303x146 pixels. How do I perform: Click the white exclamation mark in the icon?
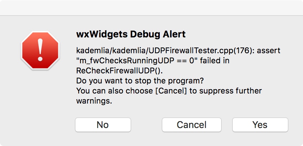pos(39,50)
